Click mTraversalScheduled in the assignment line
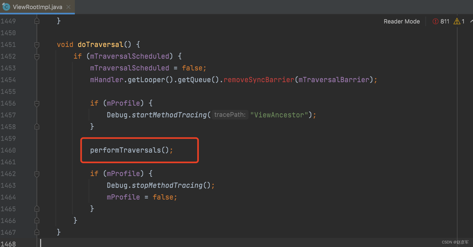 click(x=130, y=68)
